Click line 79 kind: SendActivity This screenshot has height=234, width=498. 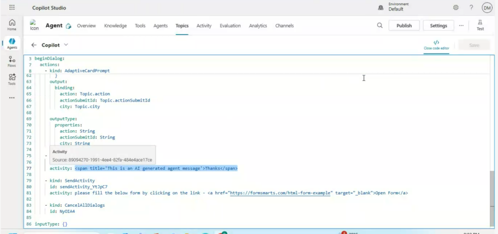(72, 180)
